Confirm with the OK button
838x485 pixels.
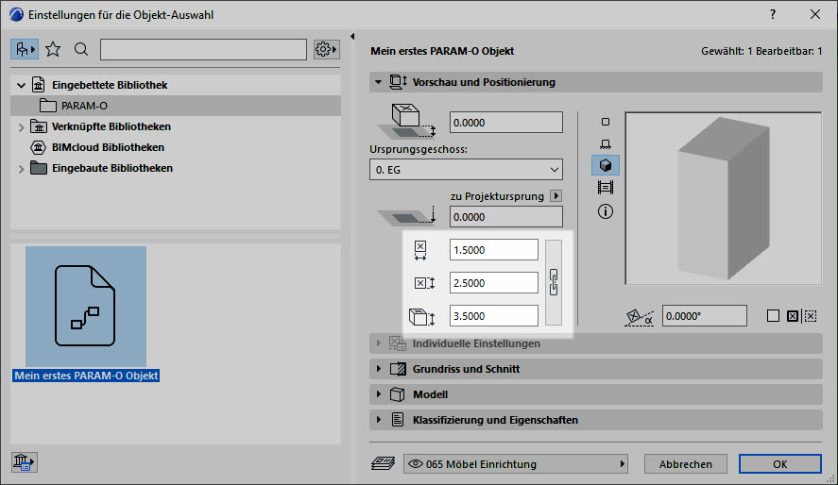tap(779, 464)
